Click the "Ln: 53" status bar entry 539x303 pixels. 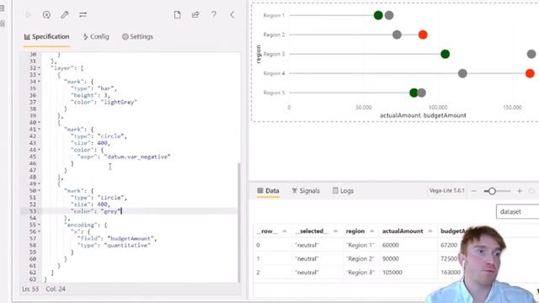[x=30, y=289]
